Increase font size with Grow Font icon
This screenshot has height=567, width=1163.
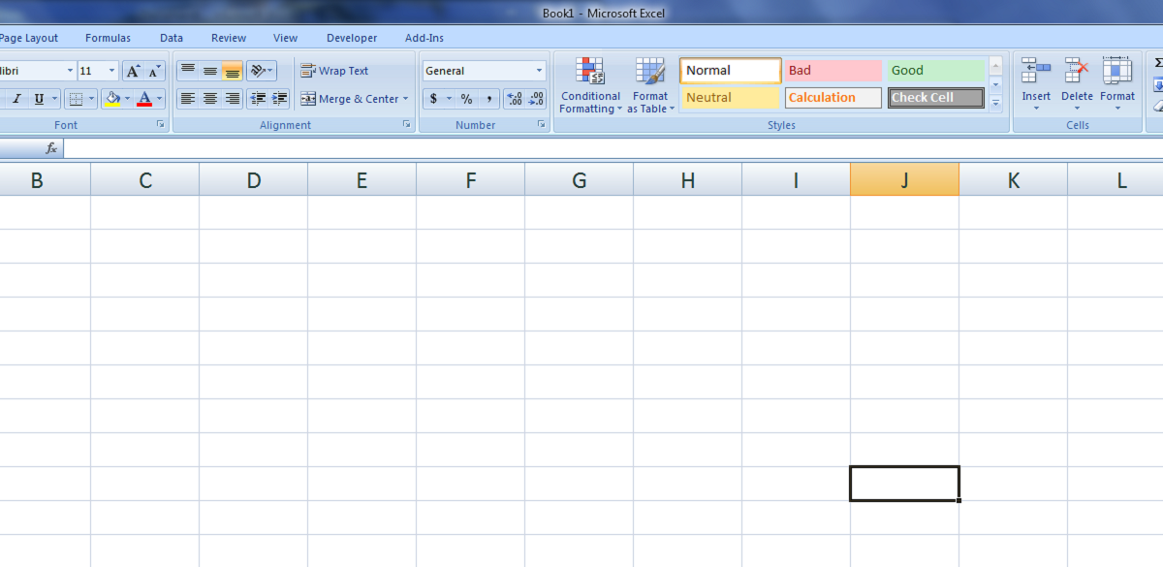point(134,71)
